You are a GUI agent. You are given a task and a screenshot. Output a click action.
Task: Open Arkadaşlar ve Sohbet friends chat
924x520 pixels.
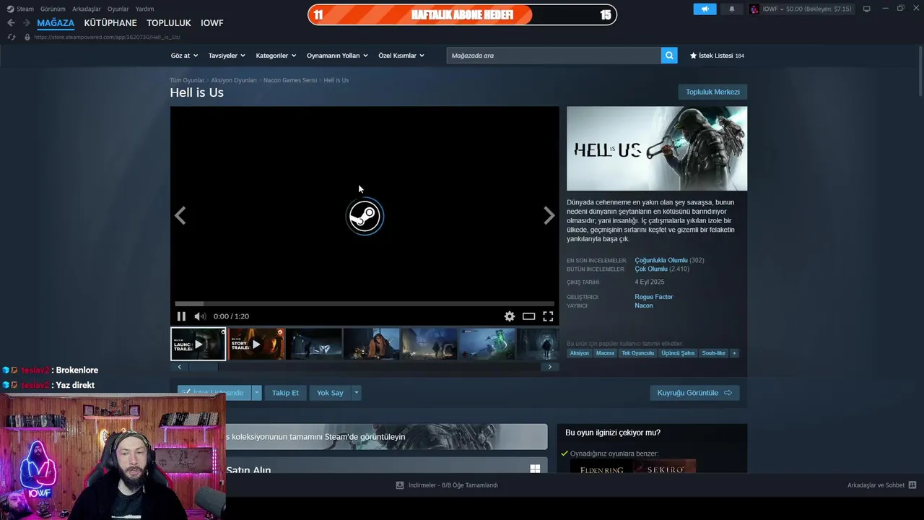click(881, 485)
